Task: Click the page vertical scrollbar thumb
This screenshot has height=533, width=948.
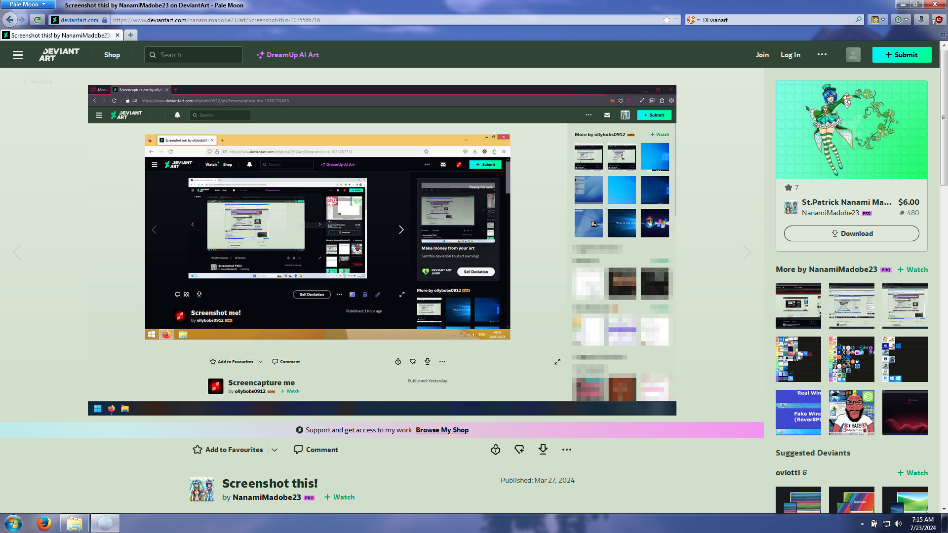Action: coord(944,117)
